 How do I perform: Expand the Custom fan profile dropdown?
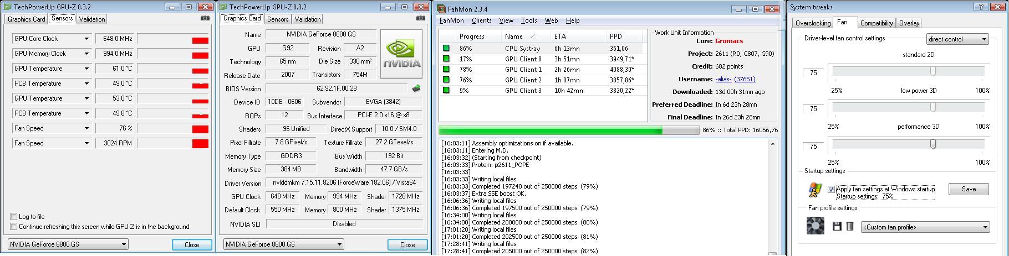[925, 227]
